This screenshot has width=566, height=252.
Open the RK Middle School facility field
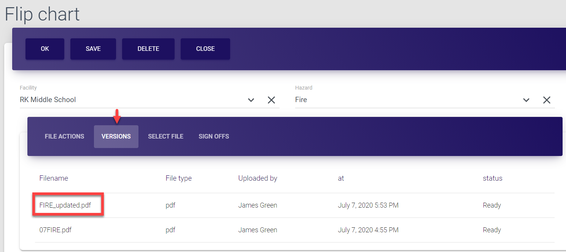click(x=129, y=100)
